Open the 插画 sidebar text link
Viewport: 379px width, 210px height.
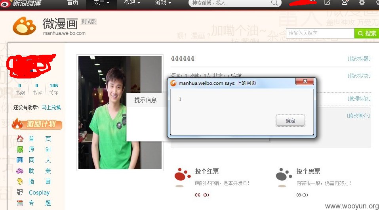(40, 182)
